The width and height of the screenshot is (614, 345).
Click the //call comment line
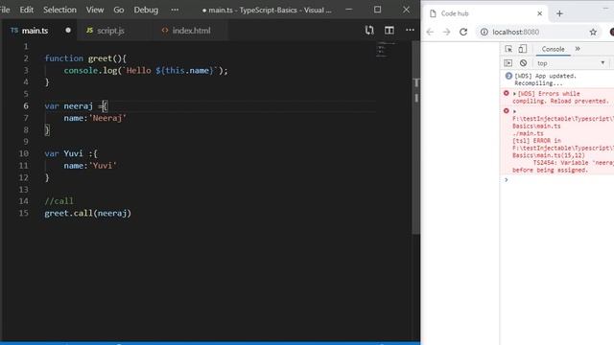click(59, 201)
